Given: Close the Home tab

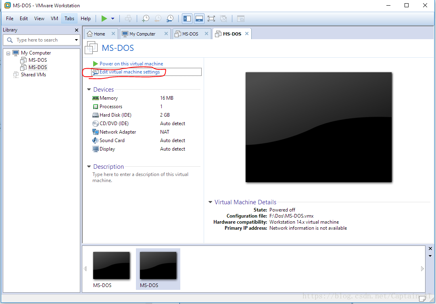Looking at the screenshot, I should pyautogui.click(x=113, y=34).
